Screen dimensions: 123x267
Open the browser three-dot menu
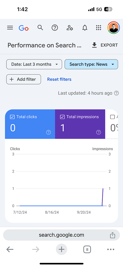111,250
